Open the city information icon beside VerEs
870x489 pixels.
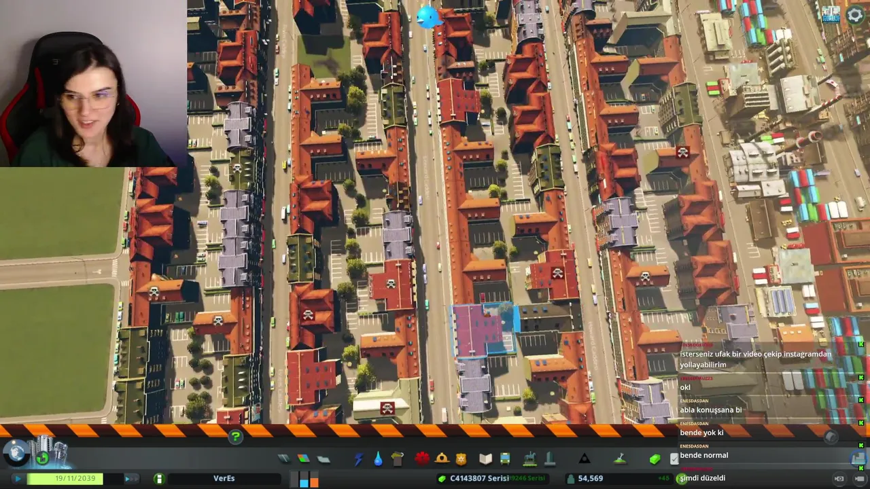pyautogui.click(x=158, y=478)
